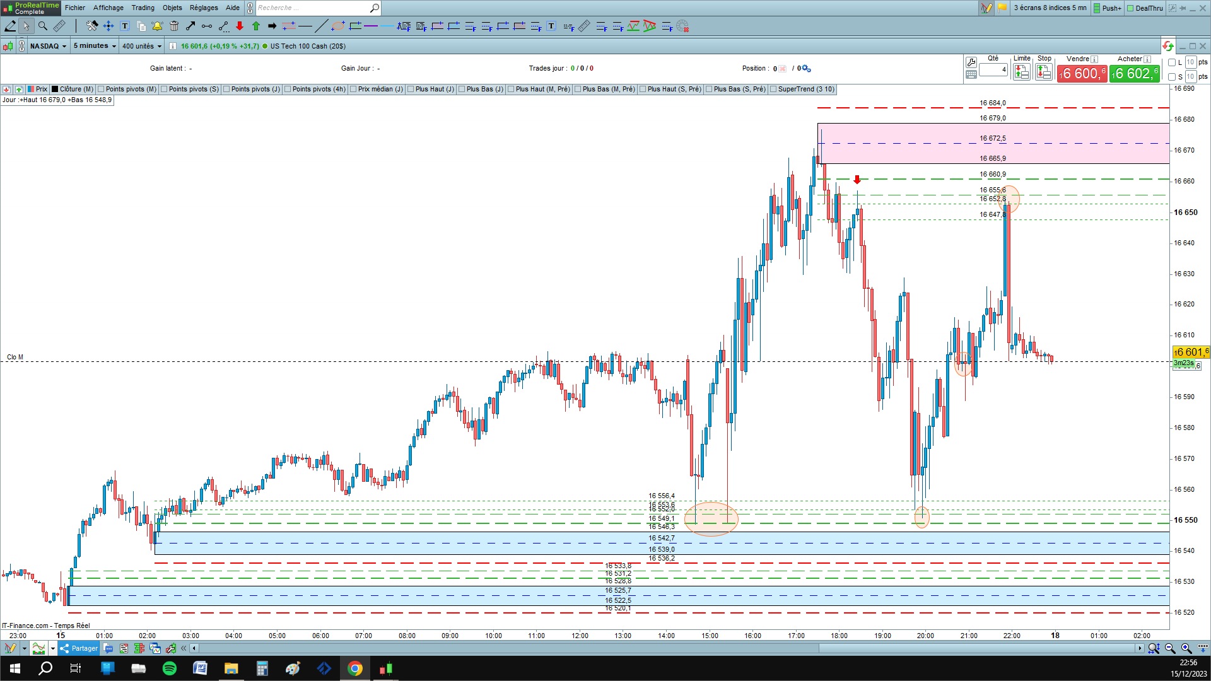Open the 400 unités dropdown

tap(142, 46)
